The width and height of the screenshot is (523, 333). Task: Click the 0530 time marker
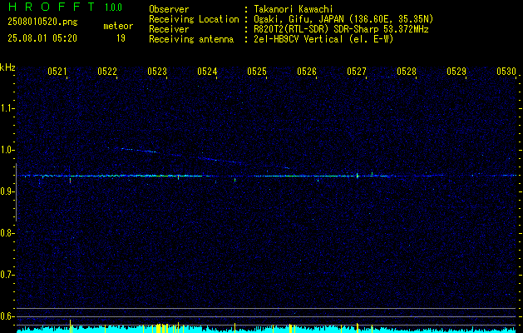tap(506, 72)
